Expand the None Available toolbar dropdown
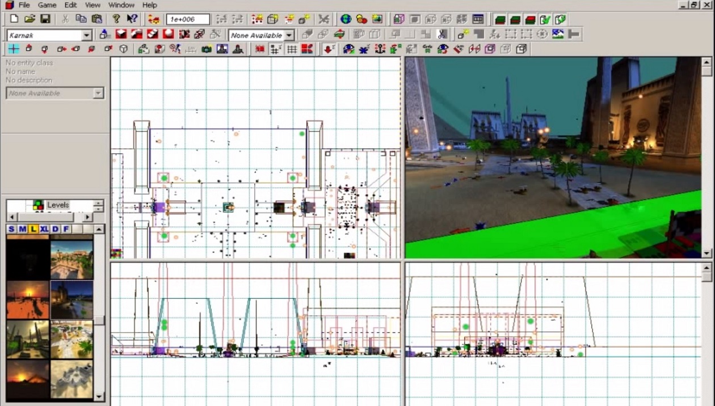Image resolution: width=715 pixels, height=406 pixels. (289, 35)
